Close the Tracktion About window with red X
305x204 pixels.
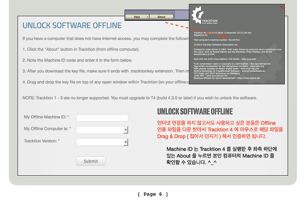(281, 7)
